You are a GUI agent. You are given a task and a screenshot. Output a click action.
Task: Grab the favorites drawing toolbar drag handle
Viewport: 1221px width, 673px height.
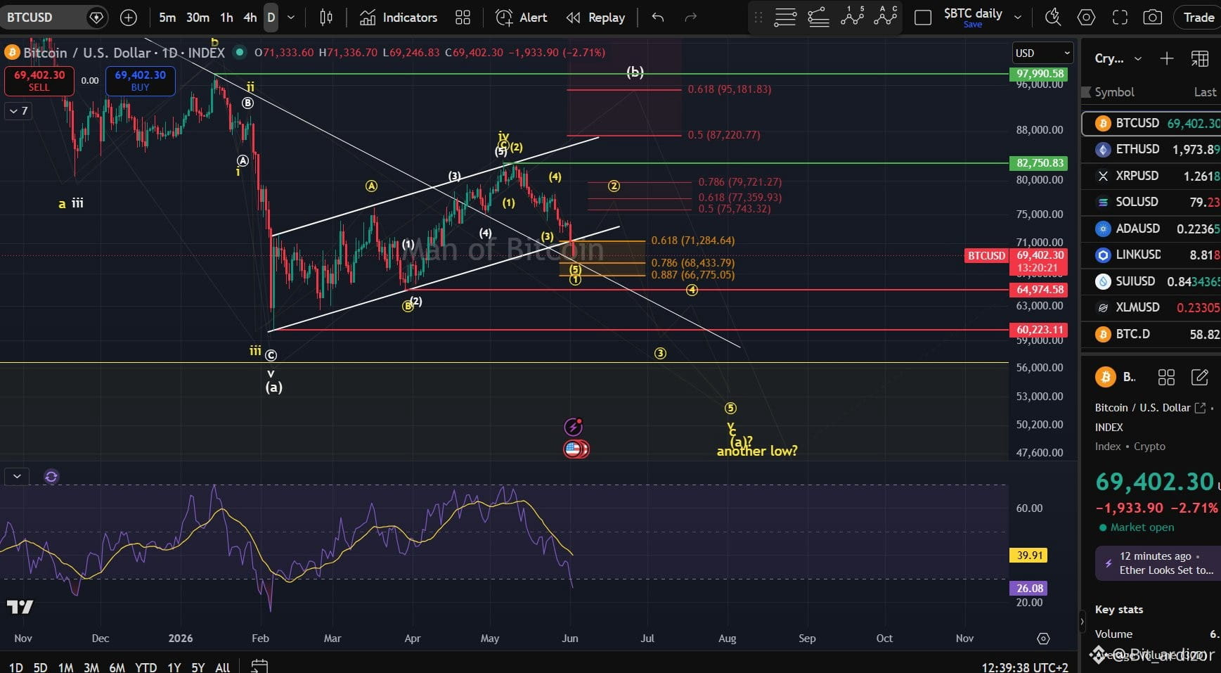758,18
